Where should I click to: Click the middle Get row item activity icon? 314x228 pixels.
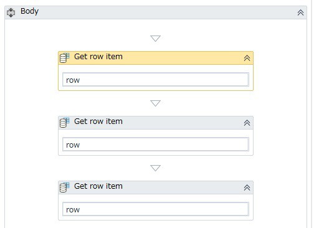[x=64, y=123]
